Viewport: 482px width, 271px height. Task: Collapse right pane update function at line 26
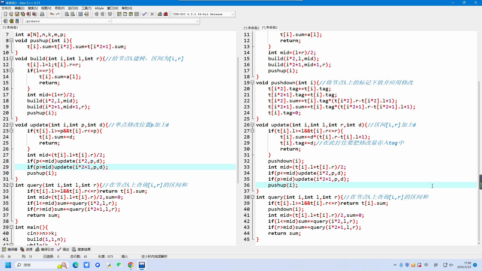(252, 125)
